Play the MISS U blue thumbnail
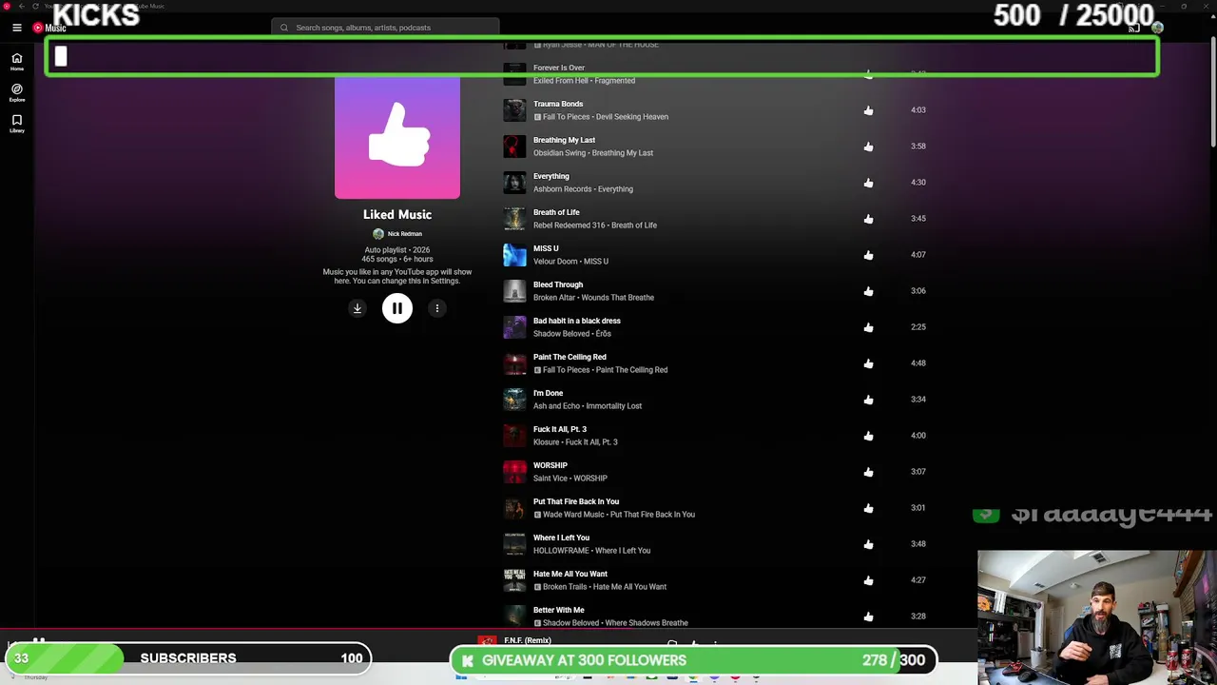Image resolution: width=1217 pixels, height=685 pixels. [514, 255]
